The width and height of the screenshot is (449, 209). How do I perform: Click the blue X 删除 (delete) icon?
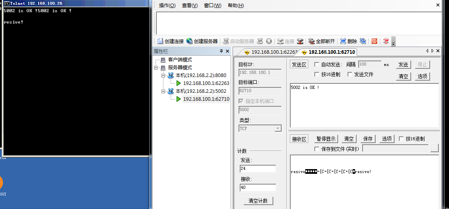(x=343, y=41)
